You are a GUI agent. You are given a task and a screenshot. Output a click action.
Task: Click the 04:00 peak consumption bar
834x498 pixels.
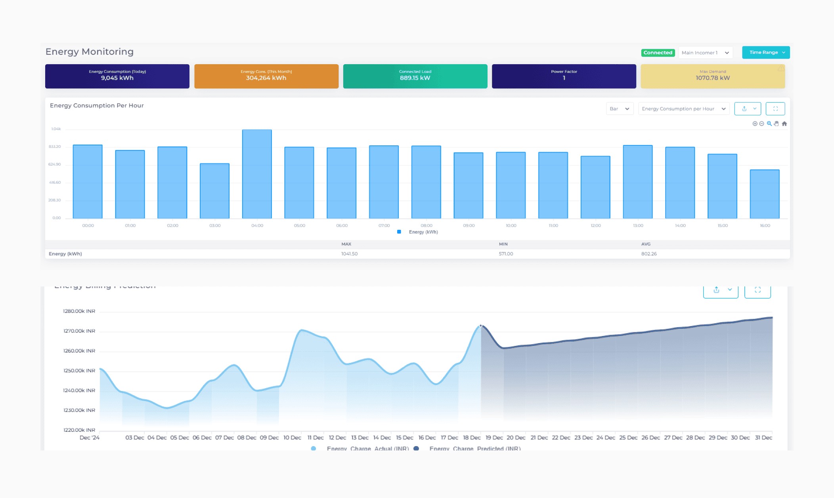pyautogui.click(x=257, y=174)
